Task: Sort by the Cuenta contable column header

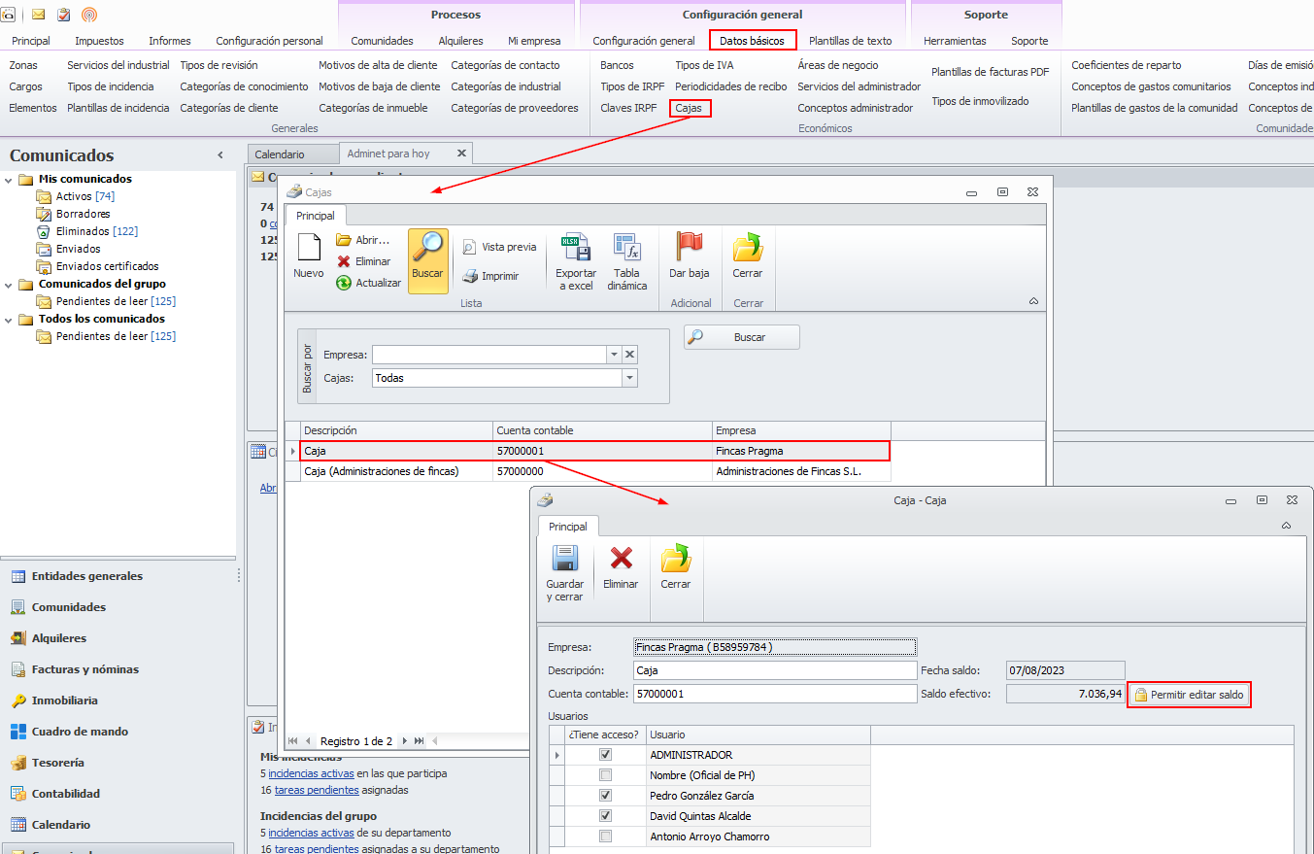Action: 602,430
